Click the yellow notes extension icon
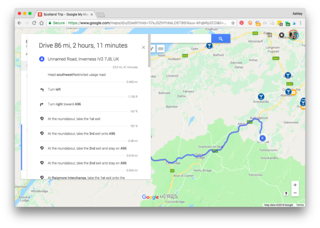Viewport: 320px width, 228px height. (280, 23)
